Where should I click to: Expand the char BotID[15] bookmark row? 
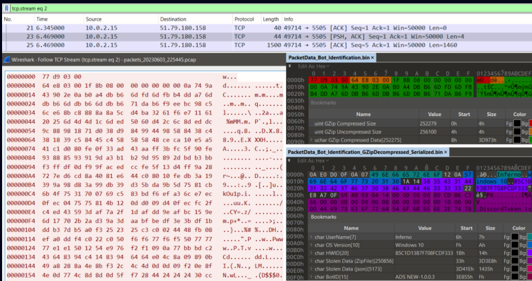click(x=312, y=277)
